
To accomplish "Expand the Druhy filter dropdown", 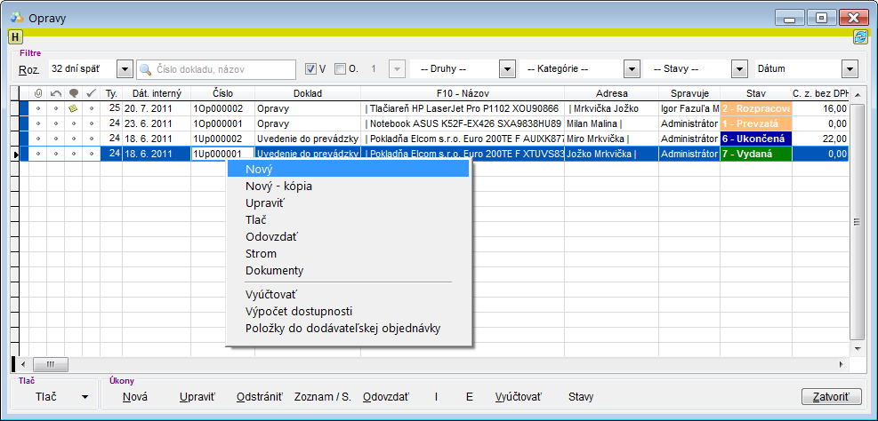I will coord(507,69).
